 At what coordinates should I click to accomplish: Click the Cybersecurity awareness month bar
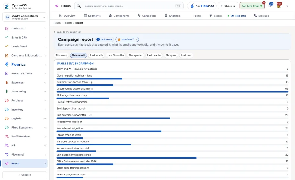(172, 92)
